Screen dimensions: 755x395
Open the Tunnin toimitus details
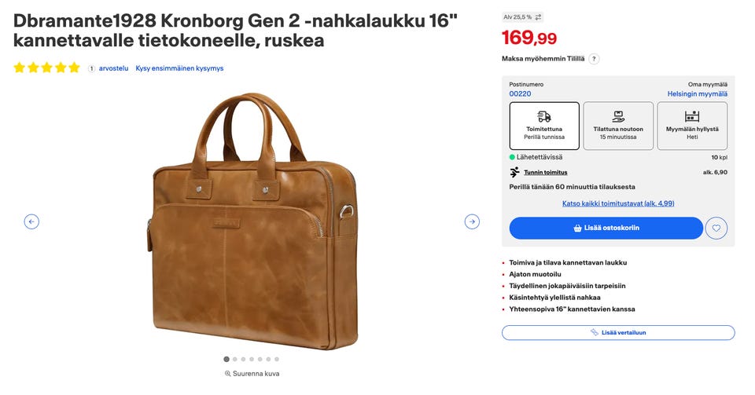click(546, 172)
